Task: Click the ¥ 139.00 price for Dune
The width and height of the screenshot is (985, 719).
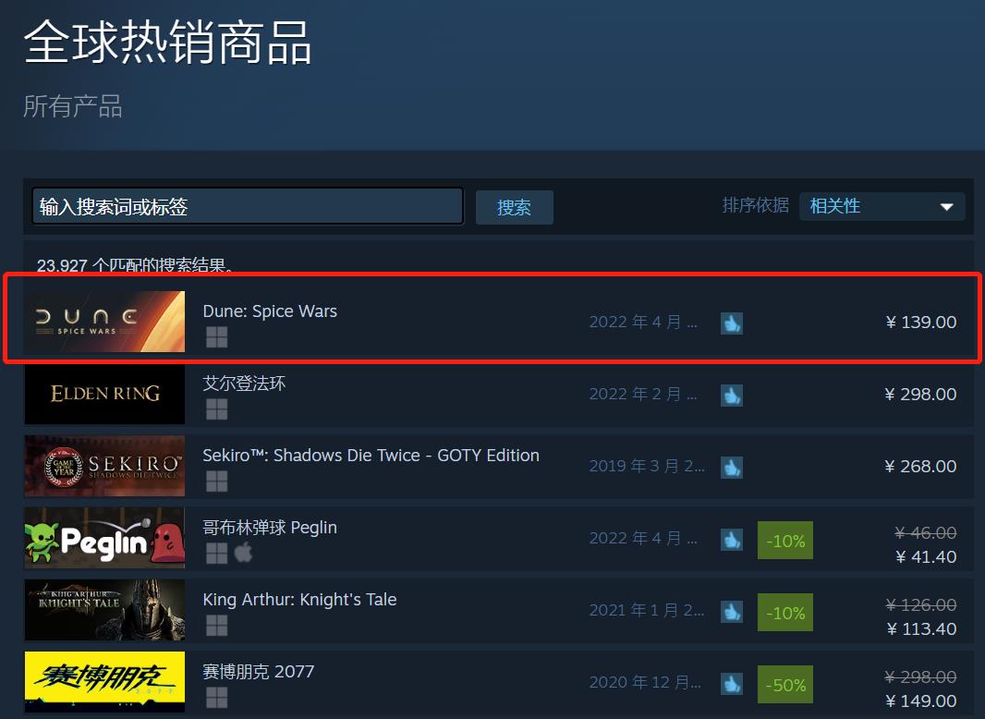Action: pos(921,323)
